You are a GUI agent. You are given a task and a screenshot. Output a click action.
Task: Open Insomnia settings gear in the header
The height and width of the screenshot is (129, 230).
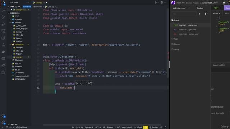[x=224, y=3]
